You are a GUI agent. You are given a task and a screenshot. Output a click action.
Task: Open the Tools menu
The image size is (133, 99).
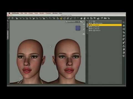pyautogui.click(x=36, y=13)
